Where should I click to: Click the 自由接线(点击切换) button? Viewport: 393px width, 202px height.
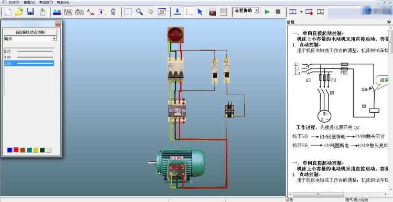pos(30,32)
